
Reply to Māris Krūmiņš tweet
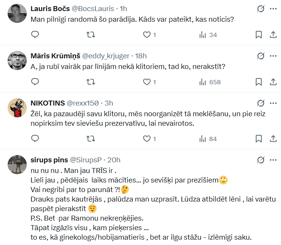coord(35,82)
